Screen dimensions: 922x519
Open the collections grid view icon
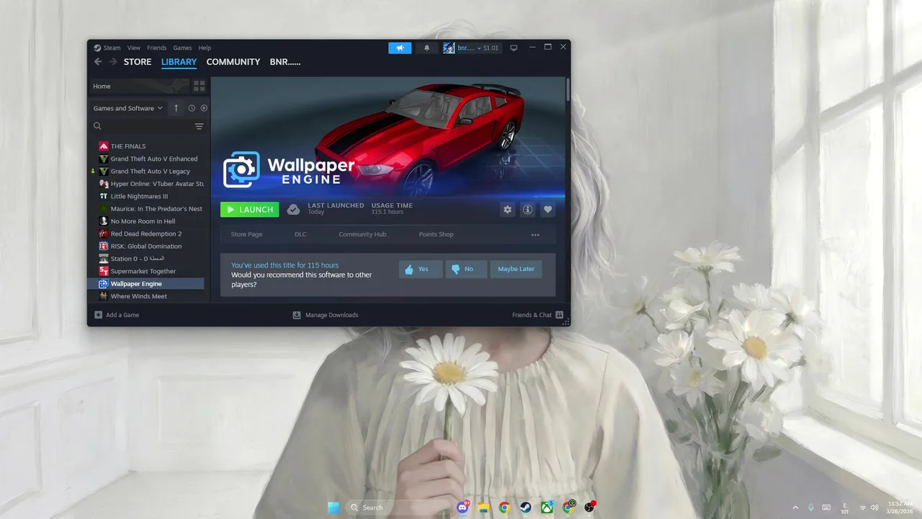pos(200,86)
